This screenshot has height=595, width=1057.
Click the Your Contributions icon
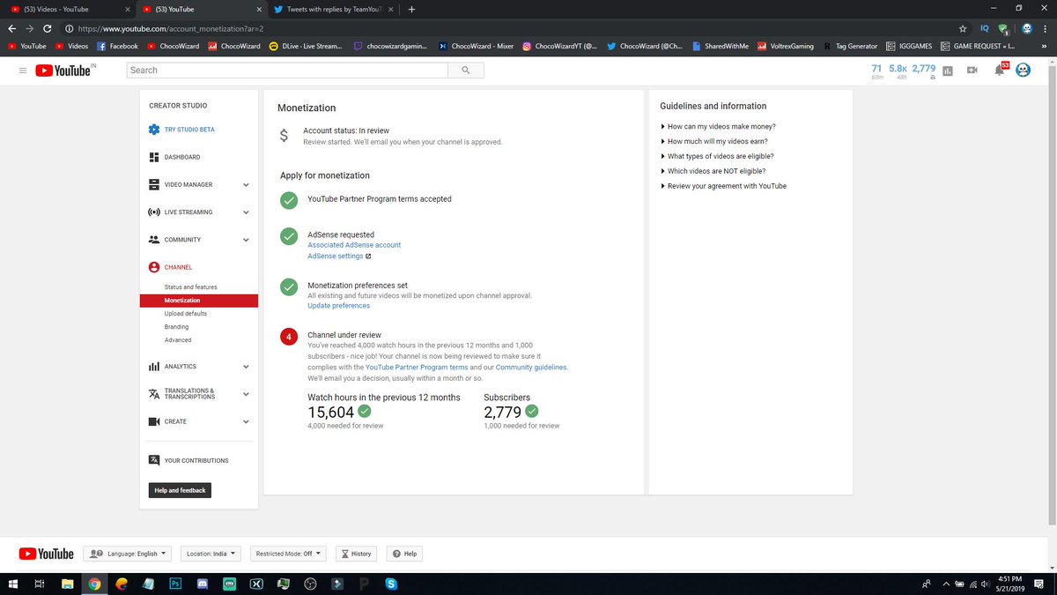pyautogui.click(x=154, y=460)
